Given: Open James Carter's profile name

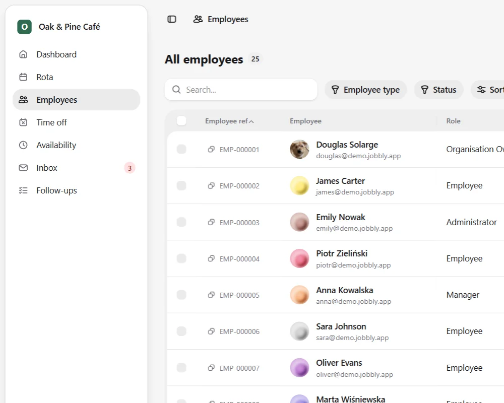Looking at the screenshot, I should click(x=340, y=181).
